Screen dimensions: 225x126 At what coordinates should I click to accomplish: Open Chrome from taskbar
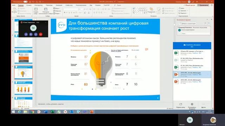(x=33, y=112)
